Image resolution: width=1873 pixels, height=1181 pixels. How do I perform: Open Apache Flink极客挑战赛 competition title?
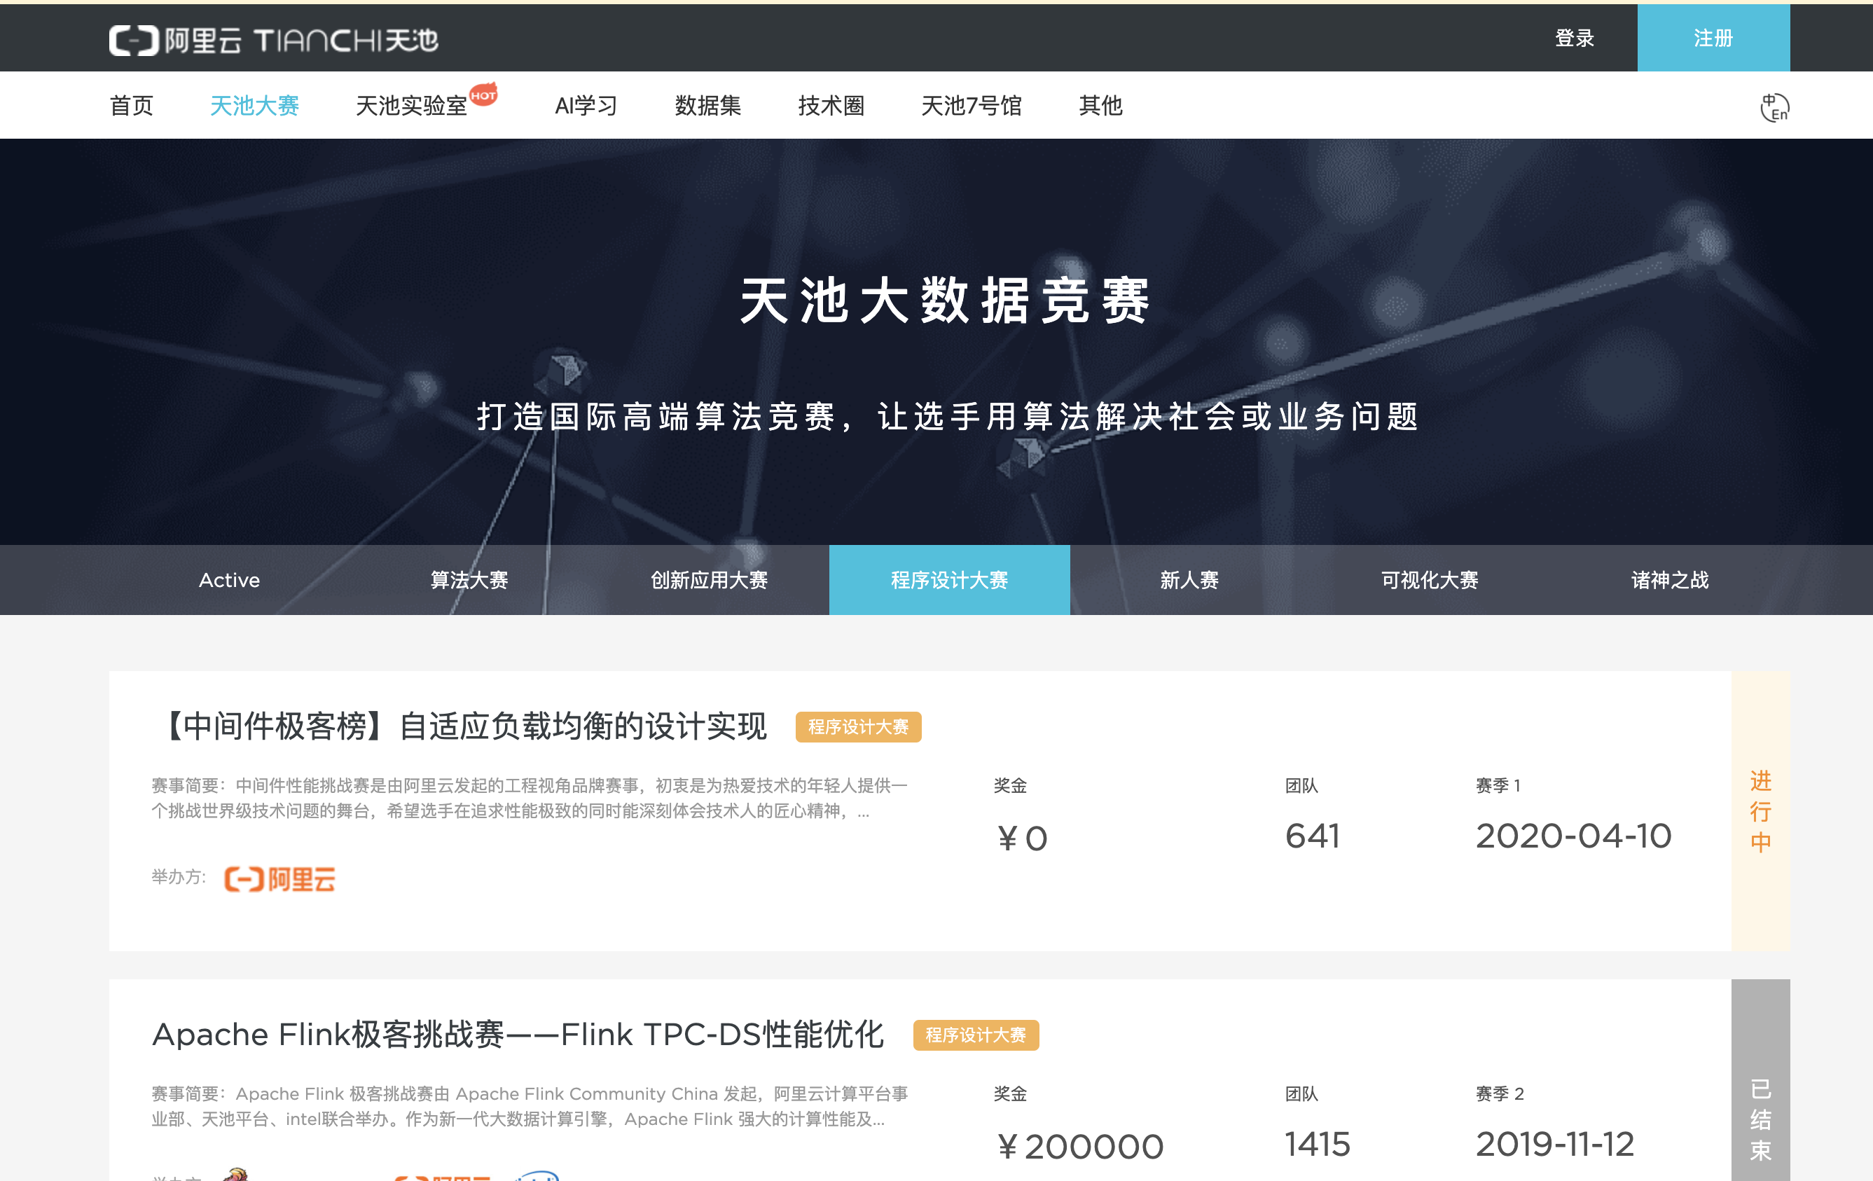click(x=517, y=1035)
